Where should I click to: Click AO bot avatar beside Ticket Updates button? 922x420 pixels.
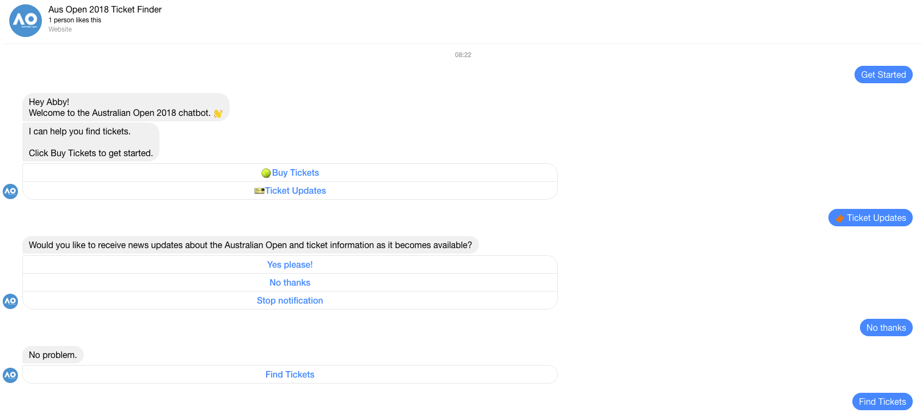point(10,192)
